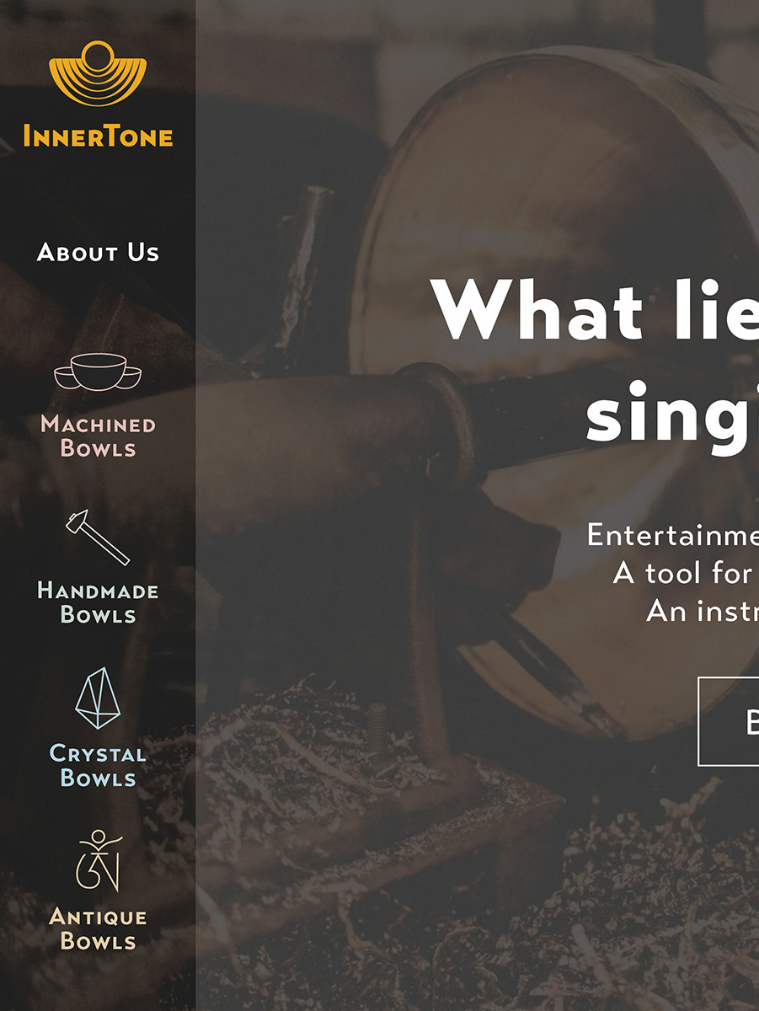The height and width of the screenshot is (1011, 759).
Task: Click the subtitle line starting with "Entertainme"
Action: 671,535
